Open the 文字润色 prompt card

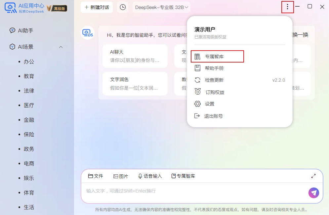[135, 84]
